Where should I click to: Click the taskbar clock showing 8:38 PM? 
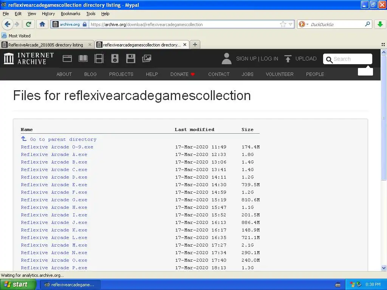point(373,285)
